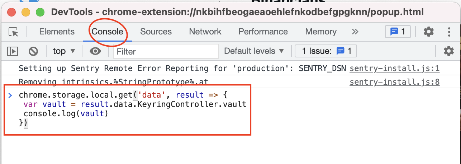The width and height of the screenshot is (461, 164).
Task: Clear console with the ban icon
Action: click(x=33, y=51)
